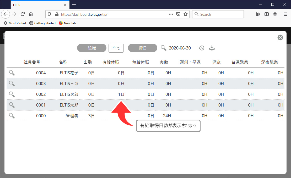The image size is (291, 178).
Task: Click the 無給休暇 column header
Action: pyautogui.click(x=141, y=62)
